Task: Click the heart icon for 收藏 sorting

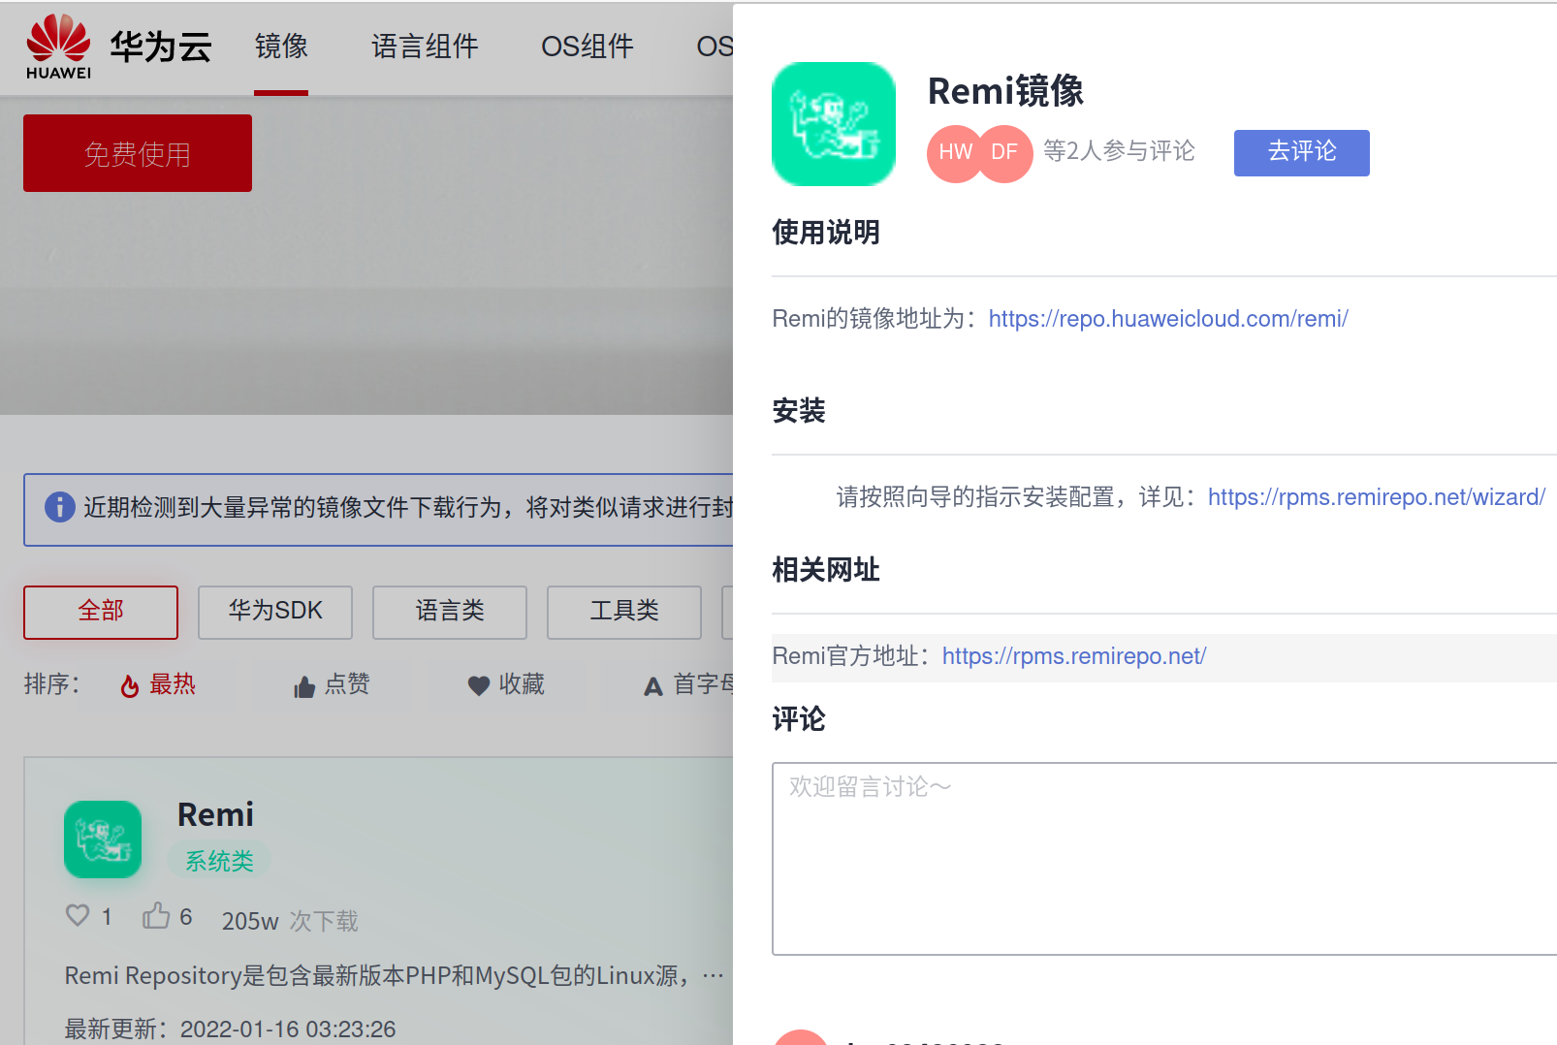Action: (x=479, y=685)
